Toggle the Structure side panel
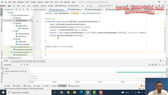The width and height of the screenshot is (168, 95). (2, 54)
